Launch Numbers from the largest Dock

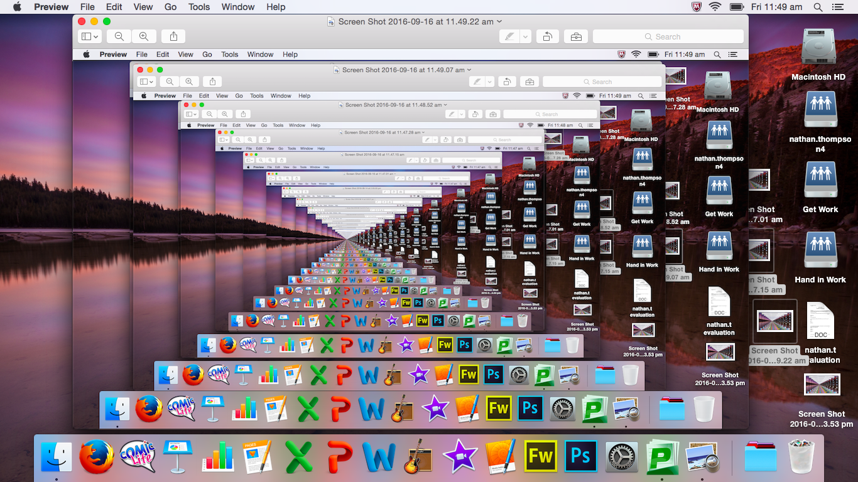218,456
